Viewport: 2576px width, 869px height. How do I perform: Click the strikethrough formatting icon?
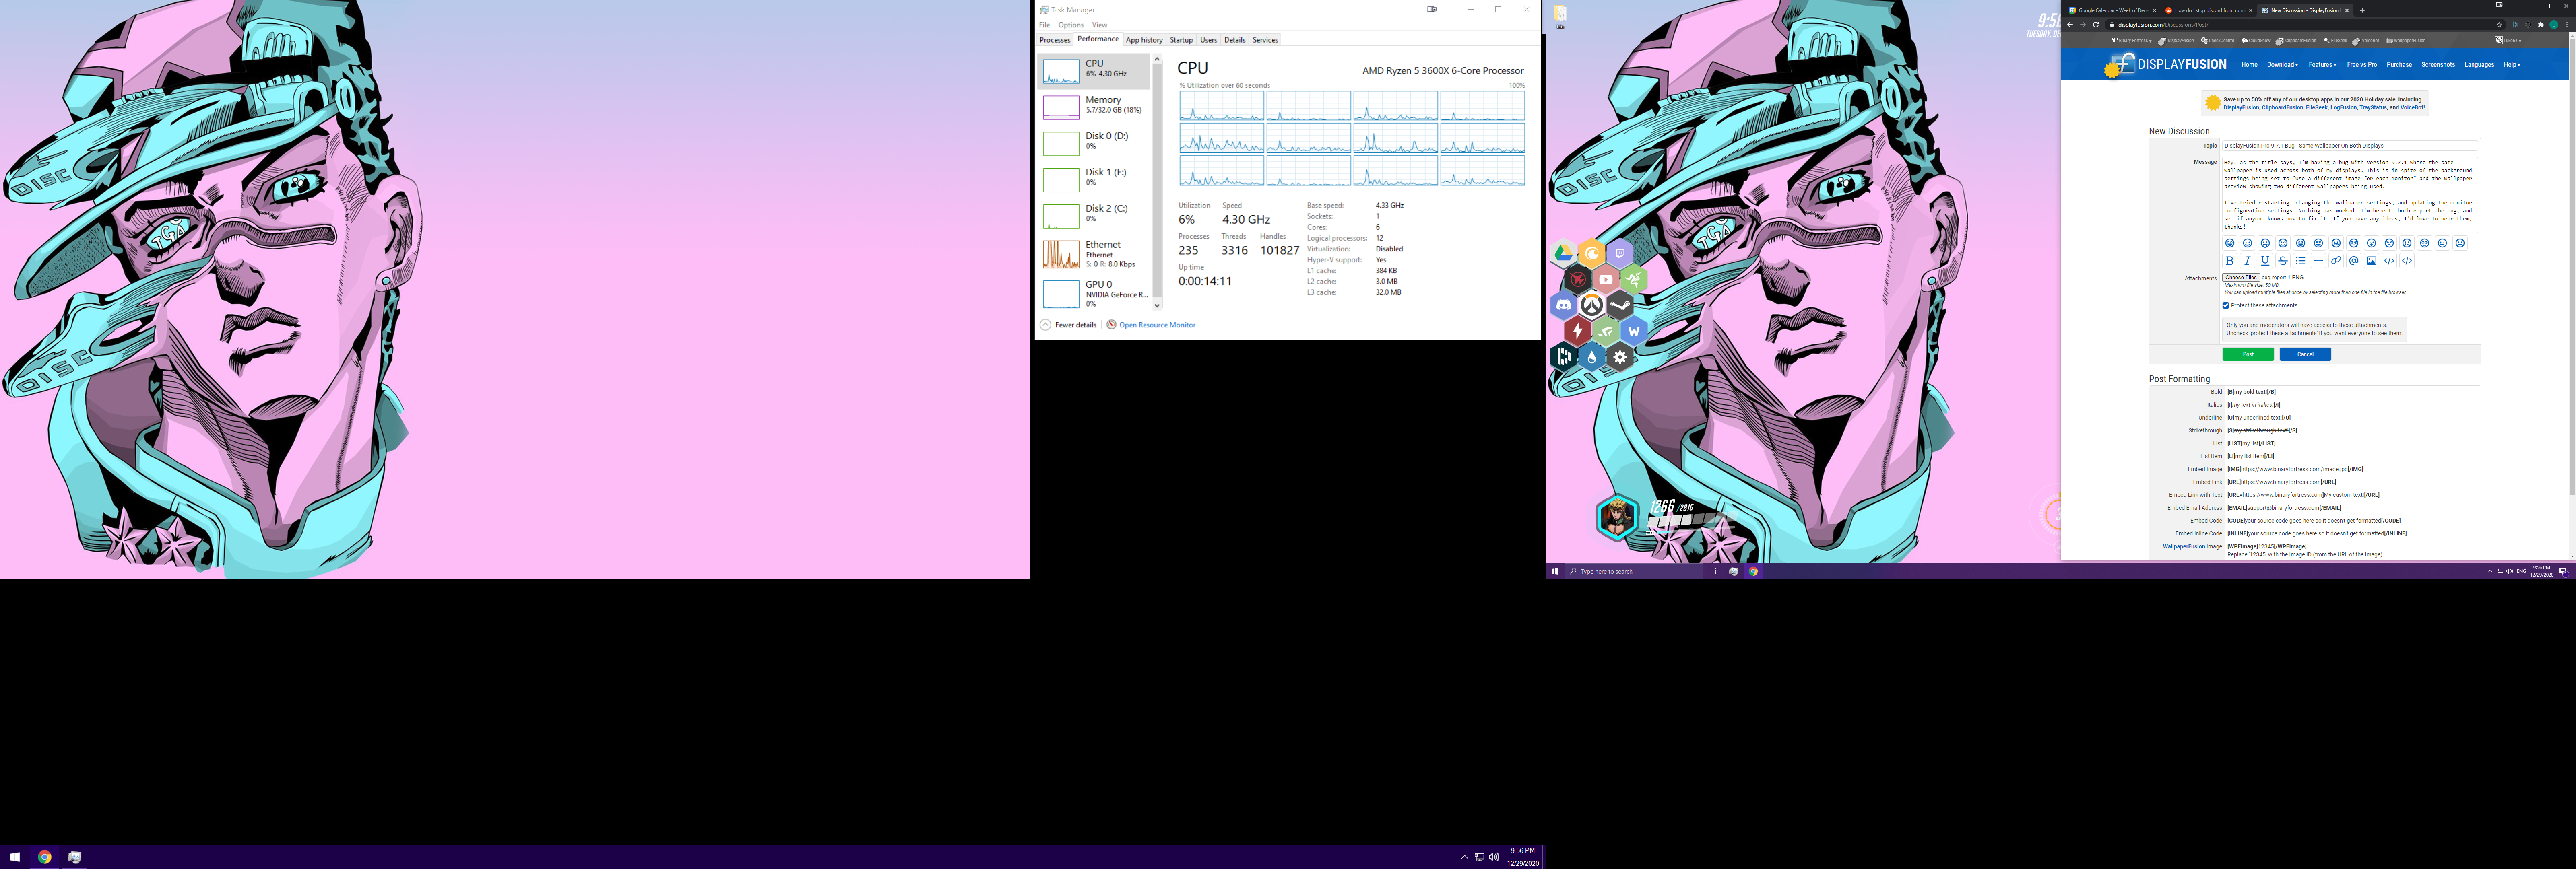(x=2282, y=261)
